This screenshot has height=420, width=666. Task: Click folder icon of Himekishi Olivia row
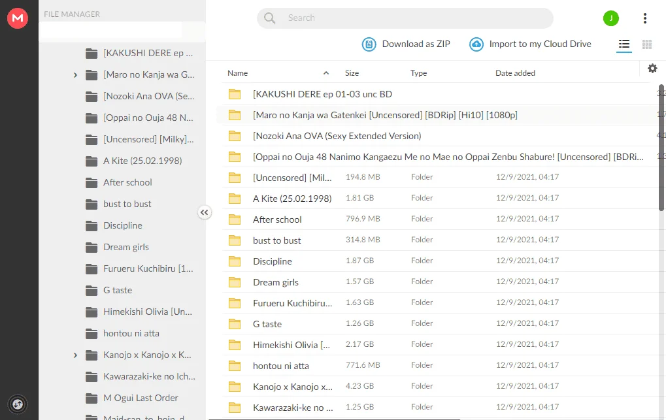point(235,345)
